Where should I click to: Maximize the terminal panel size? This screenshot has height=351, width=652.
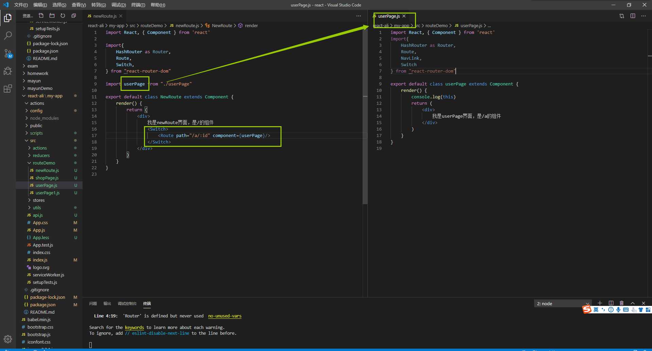(633, 303)
